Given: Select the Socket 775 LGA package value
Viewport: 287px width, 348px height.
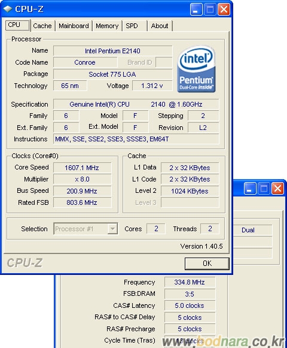Looking at the screenshot, I should click(x=112, y=74).
